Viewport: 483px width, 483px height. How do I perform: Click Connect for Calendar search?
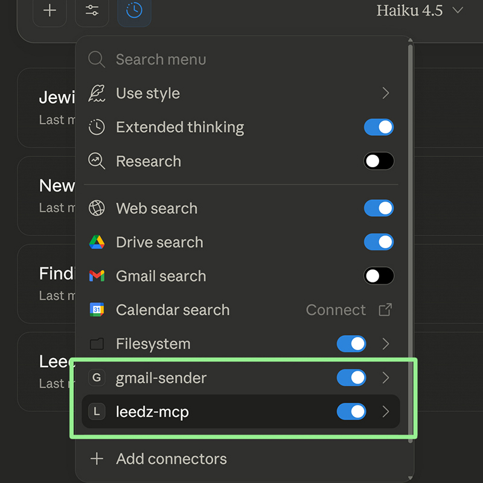click(336, 310)
